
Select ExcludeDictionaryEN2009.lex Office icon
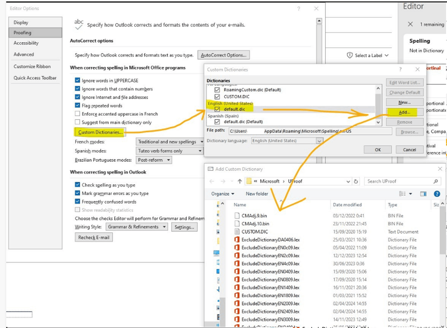click(x=237, y=304)
